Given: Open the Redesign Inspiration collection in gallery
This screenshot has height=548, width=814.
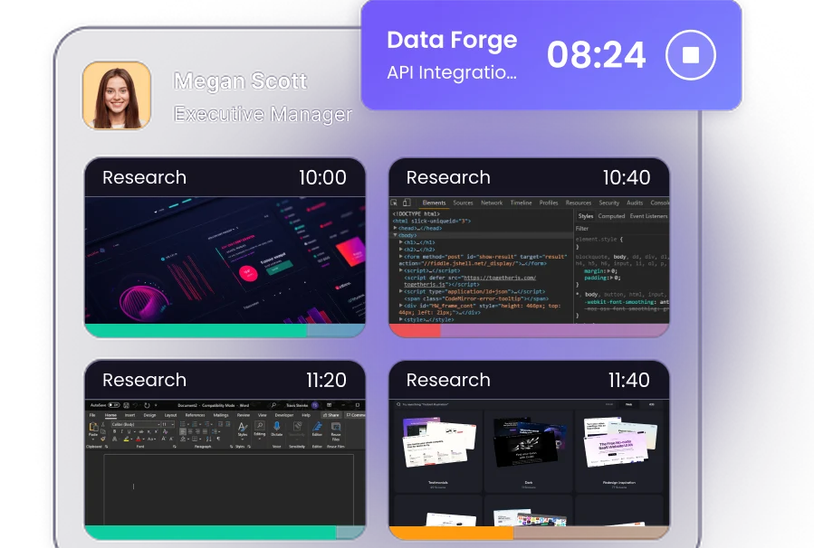Looking at the screenshot, I should click(x=618, y=451).
